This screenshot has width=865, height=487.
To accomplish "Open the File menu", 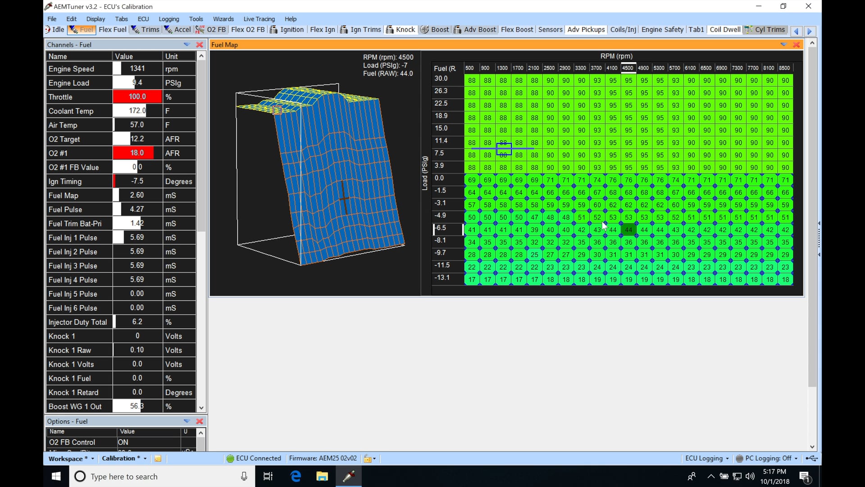I will (52, 19).
